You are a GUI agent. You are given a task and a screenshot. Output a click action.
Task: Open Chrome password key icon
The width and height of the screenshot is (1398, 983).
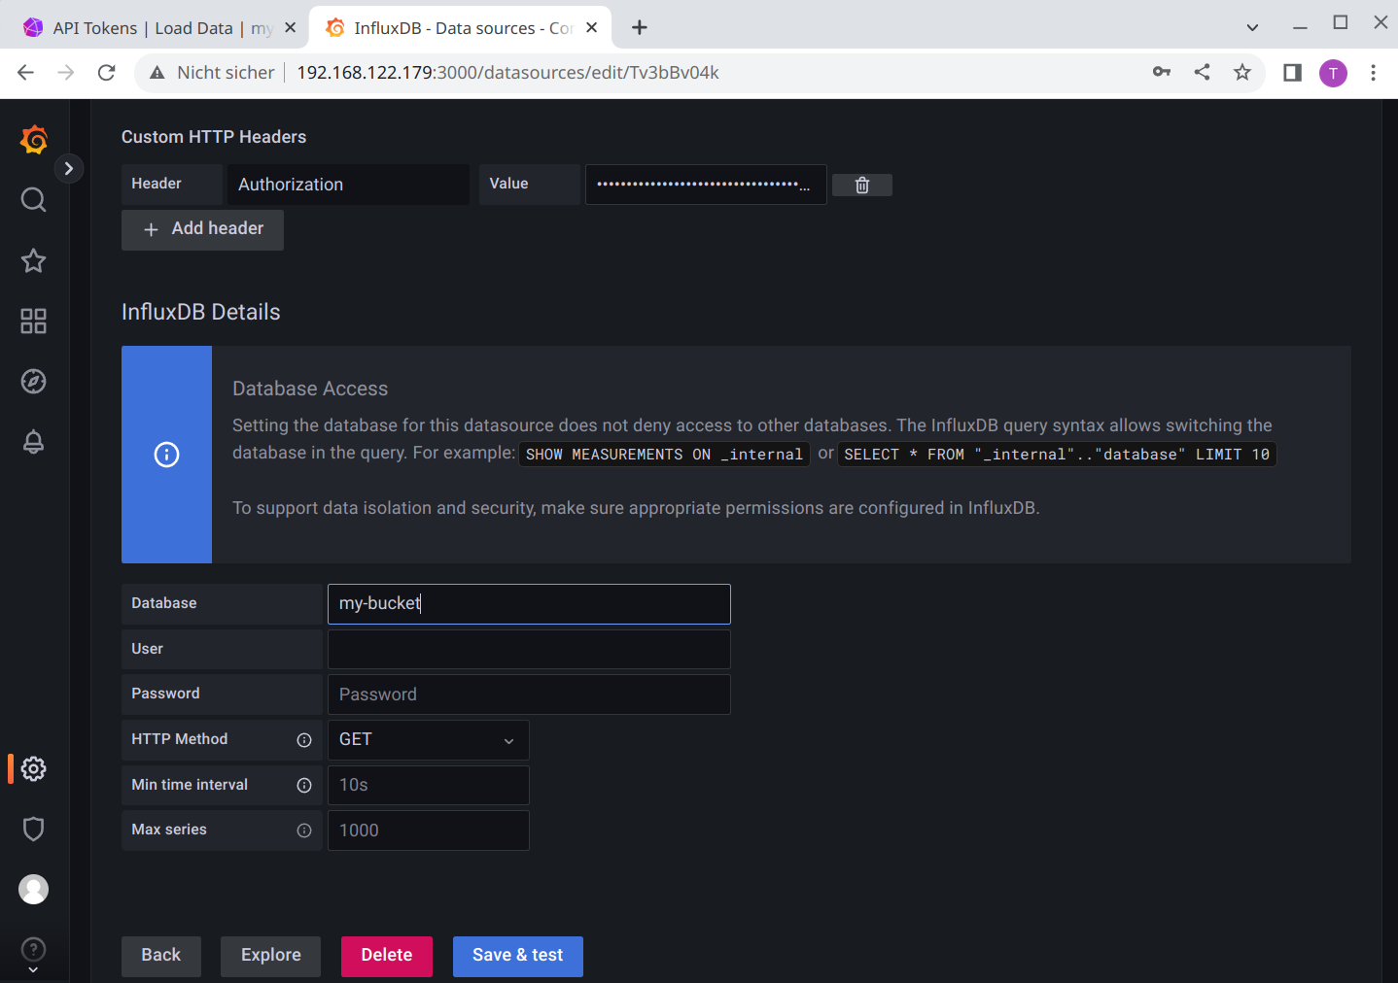coord(1162,72)
